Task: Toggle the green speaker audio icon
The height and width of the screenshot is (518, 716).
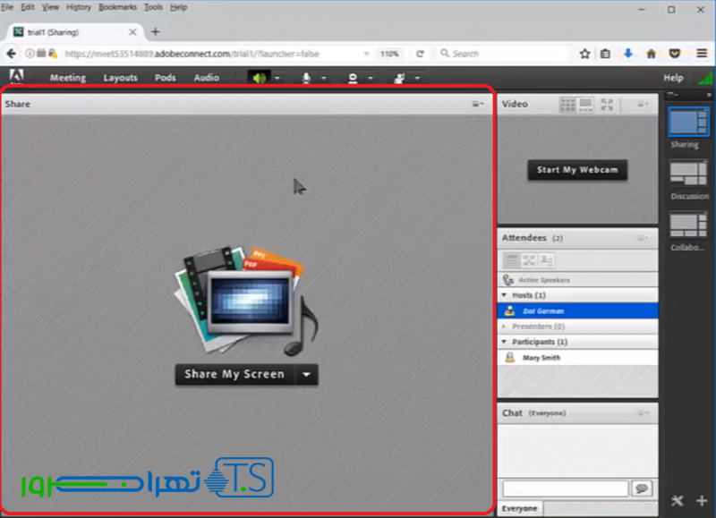Action: pyautogui.click(x=259, y=78)
